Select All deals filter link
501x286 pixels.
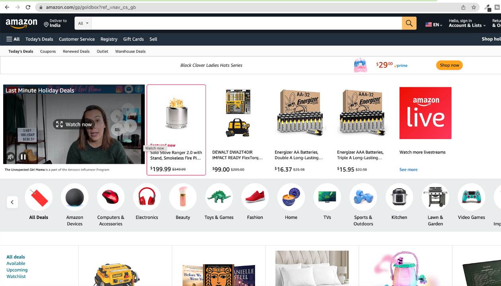[x=16, y=257]
